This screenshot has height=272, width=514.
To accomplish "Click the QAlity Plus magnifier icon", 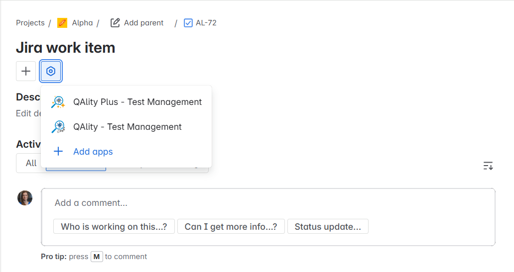I will 58,102.
